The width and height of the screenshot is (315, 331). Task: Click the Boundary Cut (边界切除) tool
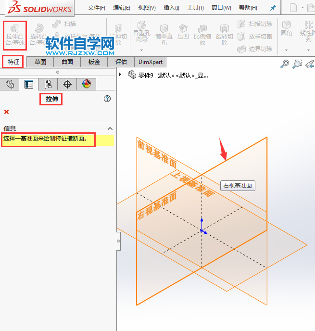point(255,49)
